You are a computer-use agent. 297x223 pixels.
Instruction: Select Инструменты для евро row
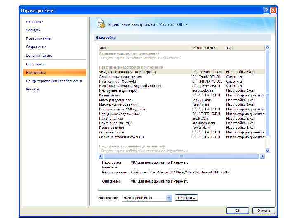point(181,90)
